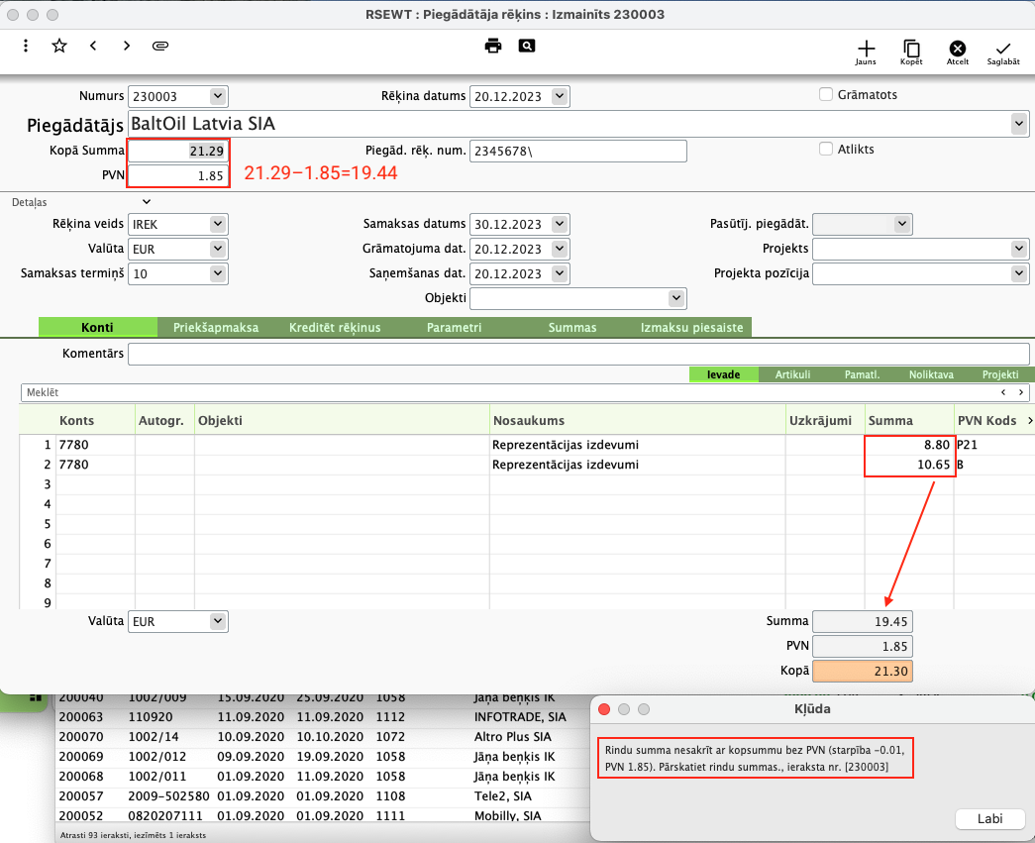Open Saņemšanas dat. dropdown

[x=560, y=273]
